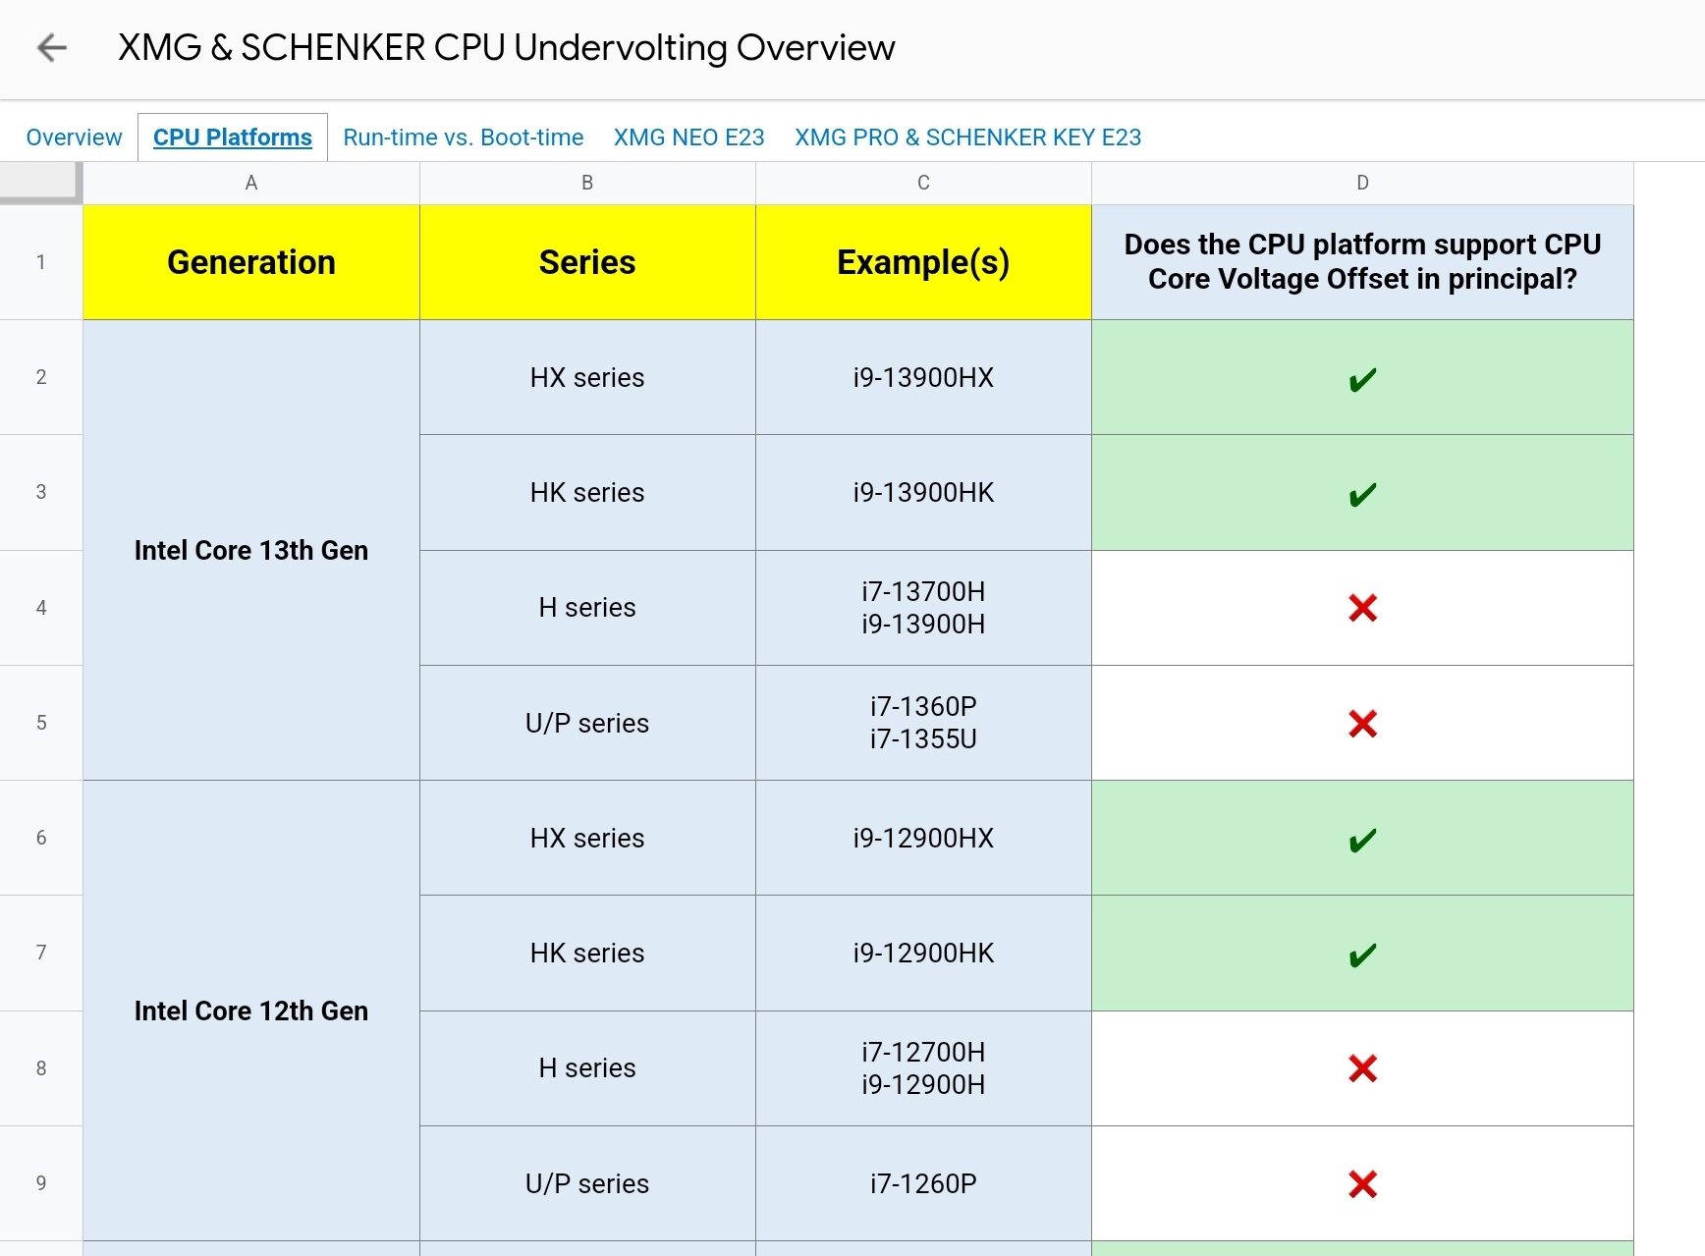Go back using the left arrow icon

click(51, 47)
